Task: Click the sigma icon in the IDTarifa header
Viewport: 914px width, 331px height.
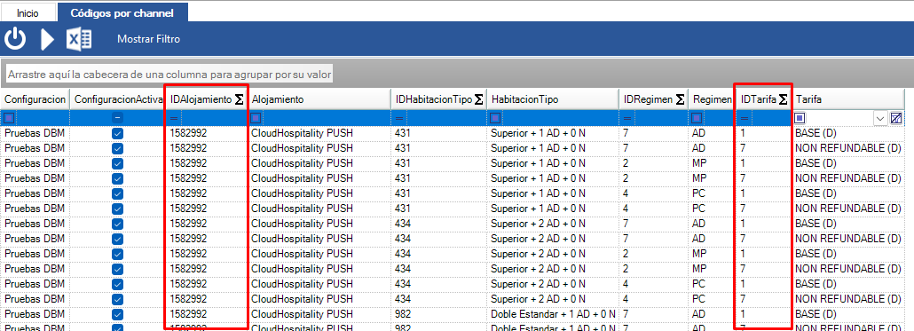Action: click(784, 99)
